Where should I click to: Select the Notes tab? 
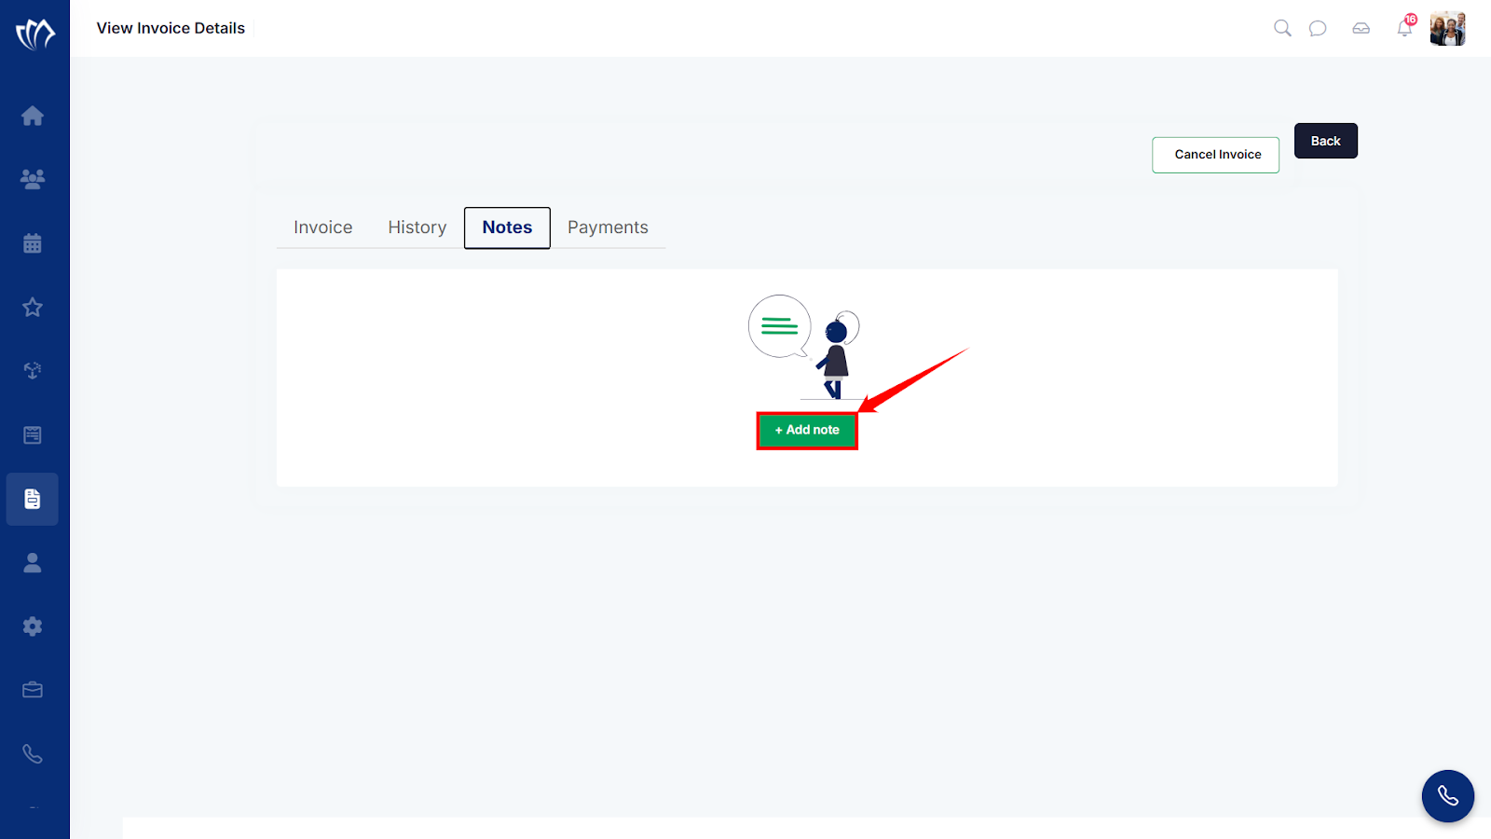coord(507,227)
